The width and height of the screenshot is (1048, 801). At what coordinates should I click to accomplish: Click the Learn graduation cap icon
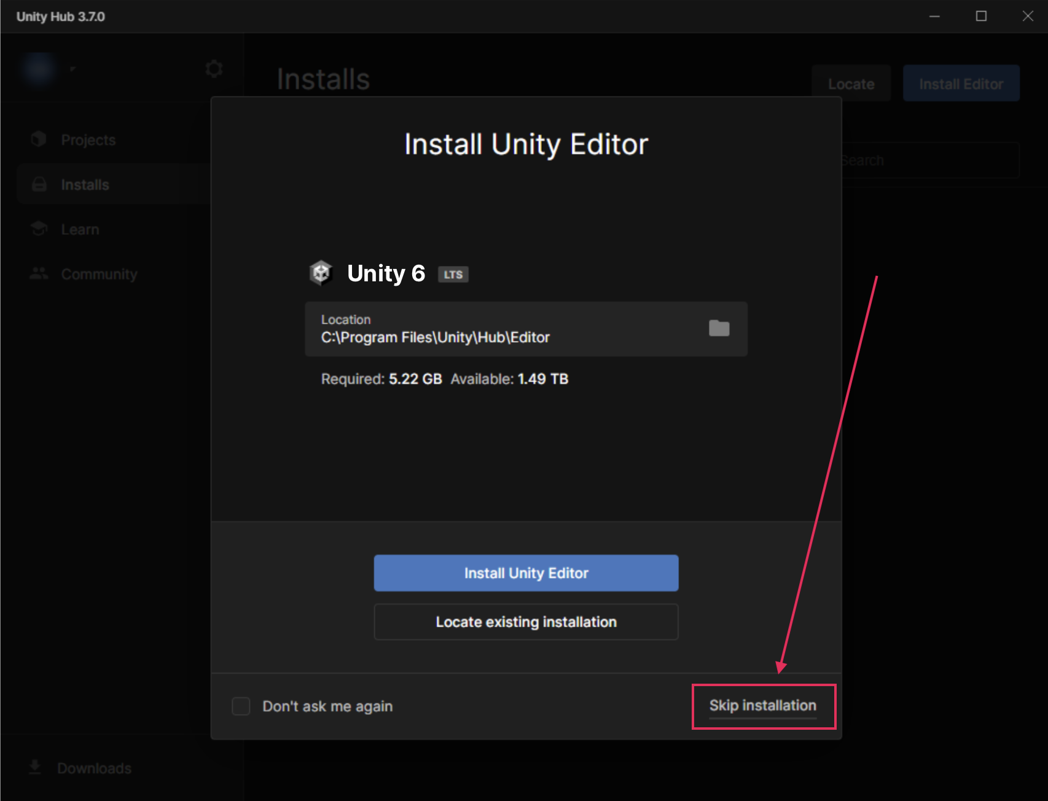pos(39,229)
